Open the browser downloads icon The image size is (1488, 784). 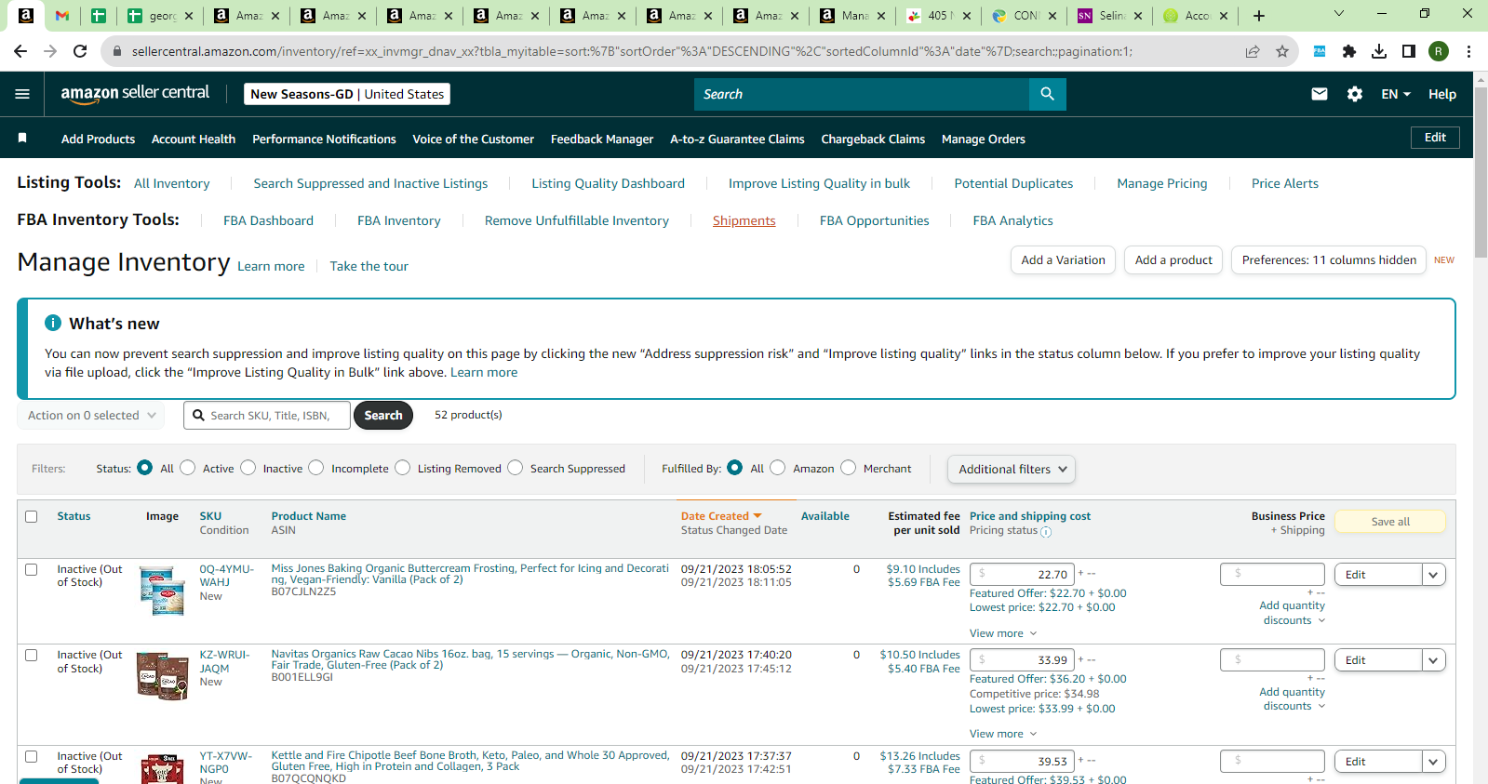pyautogui.click(x=1379, y=51)
